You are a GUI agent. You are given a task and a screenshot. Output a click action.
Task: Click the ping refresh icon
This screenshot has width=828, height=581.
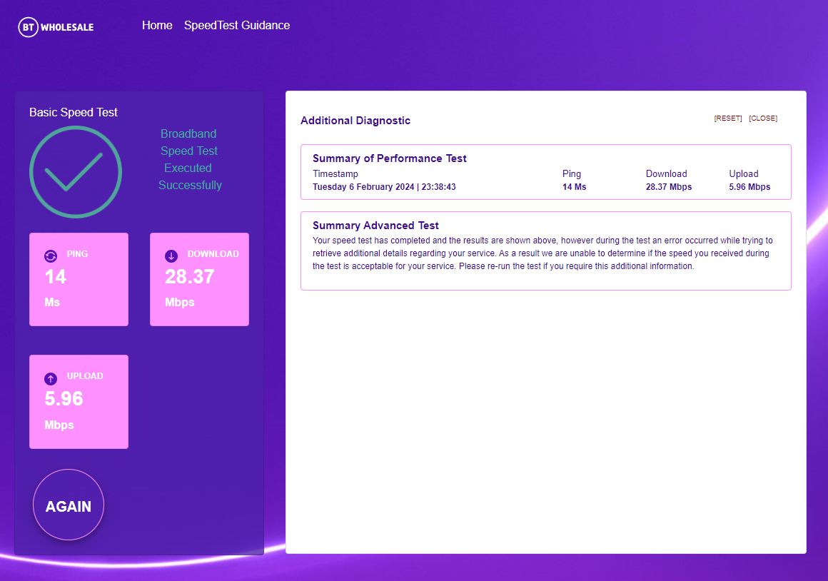point(51,256)
